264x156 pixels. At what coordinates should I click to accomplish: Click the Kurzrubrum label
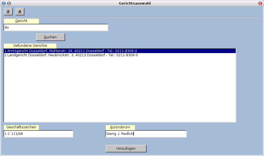120,127
